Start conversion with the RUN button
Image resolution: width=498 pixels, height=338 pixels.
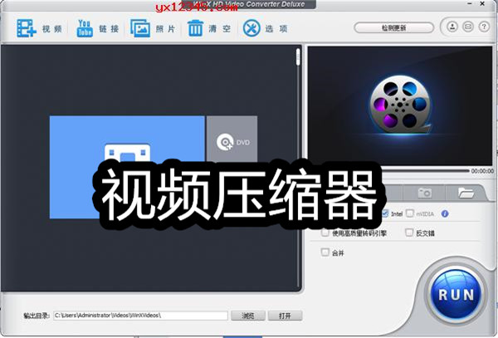456,295
